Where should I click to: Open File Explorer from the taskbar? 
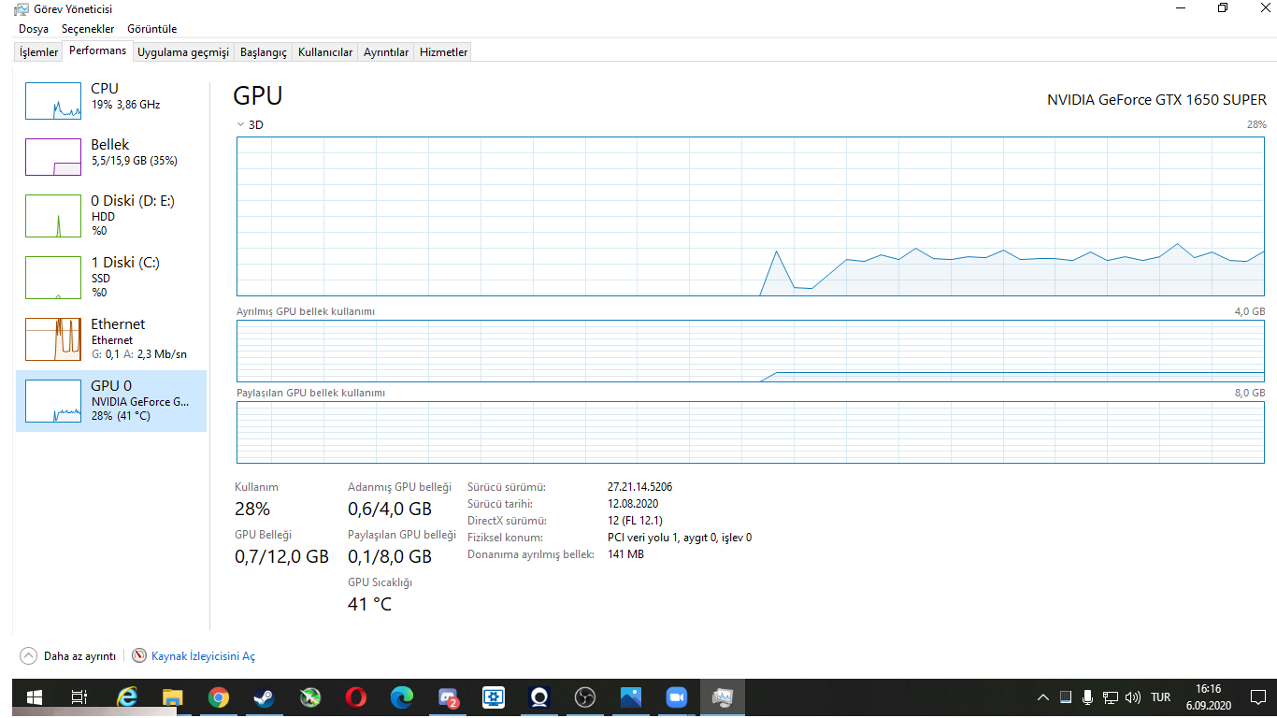pyautogui.click(x=172, y=697)
